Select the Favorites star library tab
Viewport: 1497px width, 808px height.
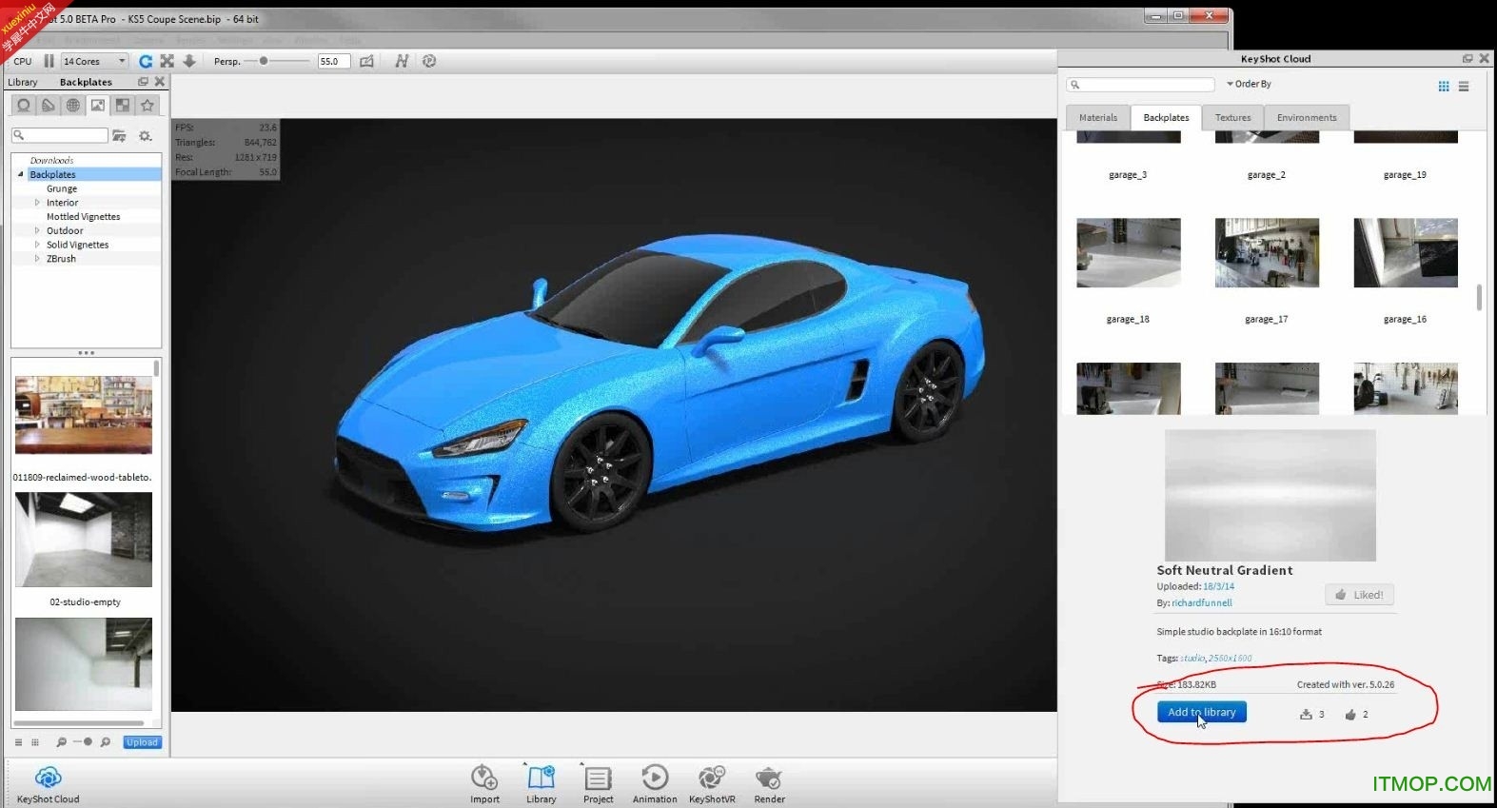pos(148,106)
